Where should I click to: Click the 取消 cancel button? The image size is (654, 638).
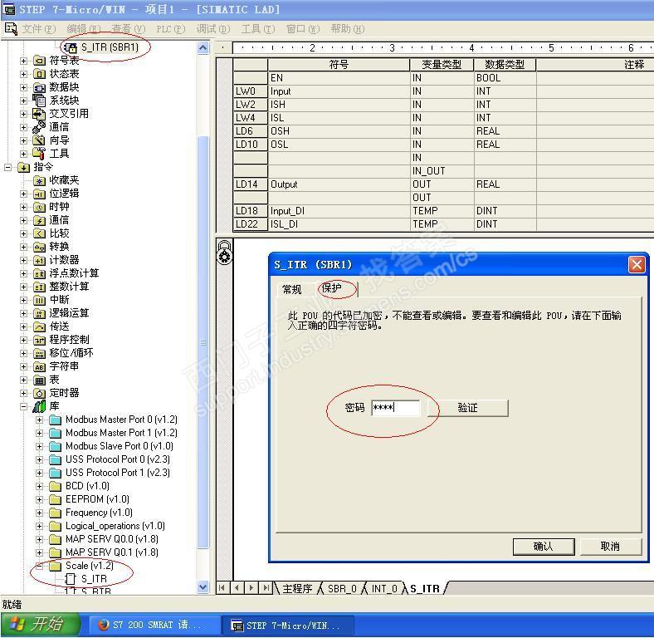(x=610, y=547)
